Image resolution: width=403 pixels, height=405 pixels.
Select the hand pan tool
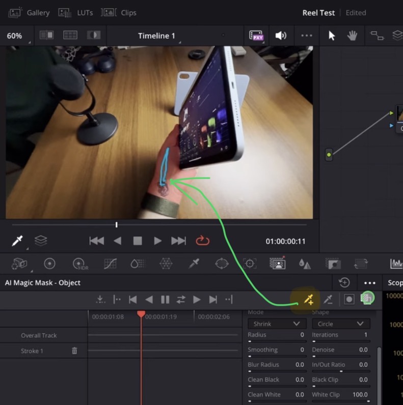click(352, 36)
